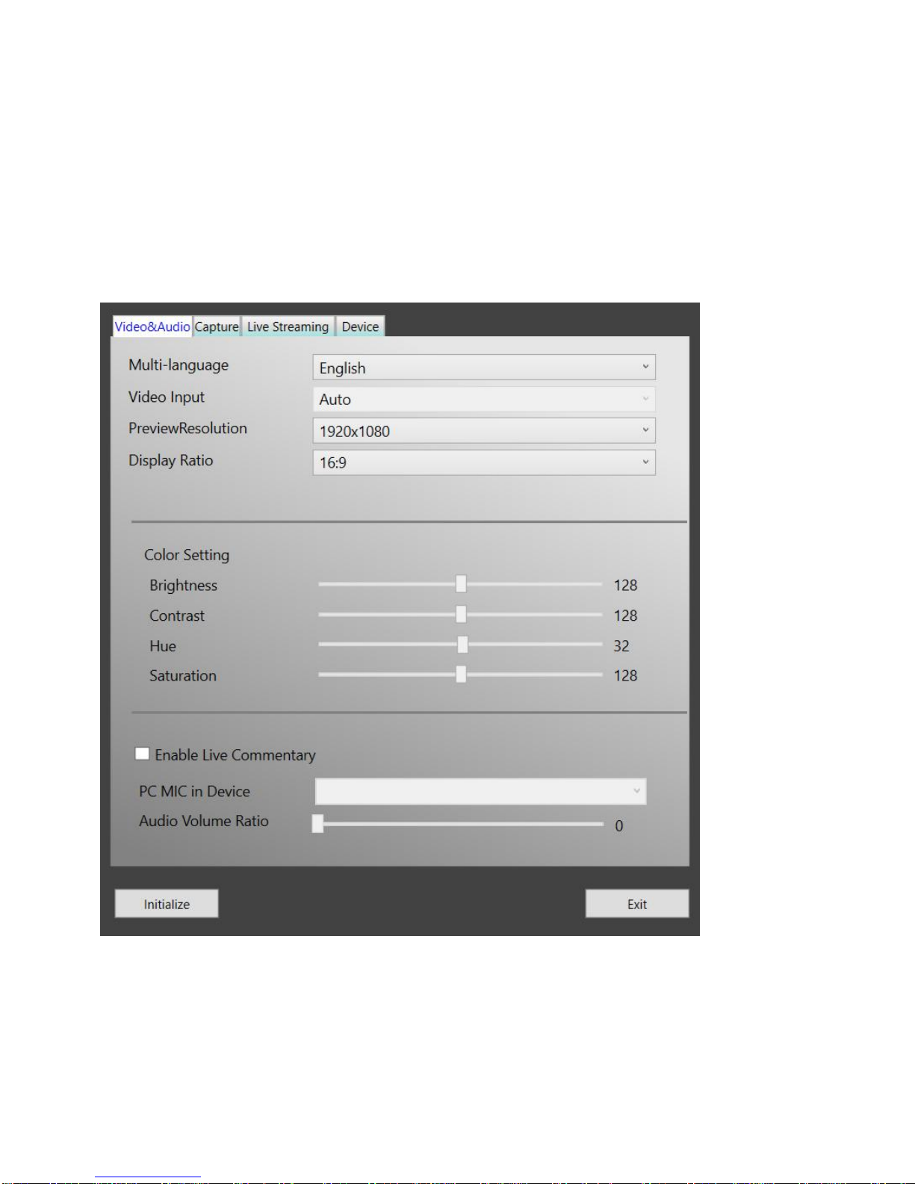This screenshot has width=915, height=1184.
Task: Click the Contrast slider handle
Action: pos(461,614)
